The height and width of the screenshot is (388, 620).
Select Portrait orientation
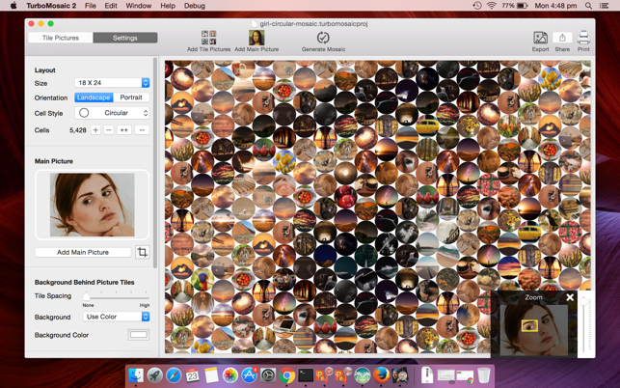click(131, 97)
